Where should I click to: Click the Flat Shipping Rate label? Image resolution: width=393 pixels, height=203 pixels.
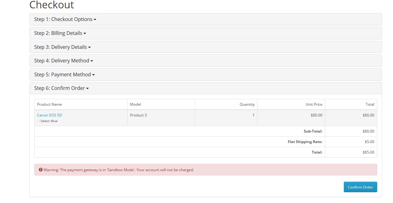click(305, 142)
